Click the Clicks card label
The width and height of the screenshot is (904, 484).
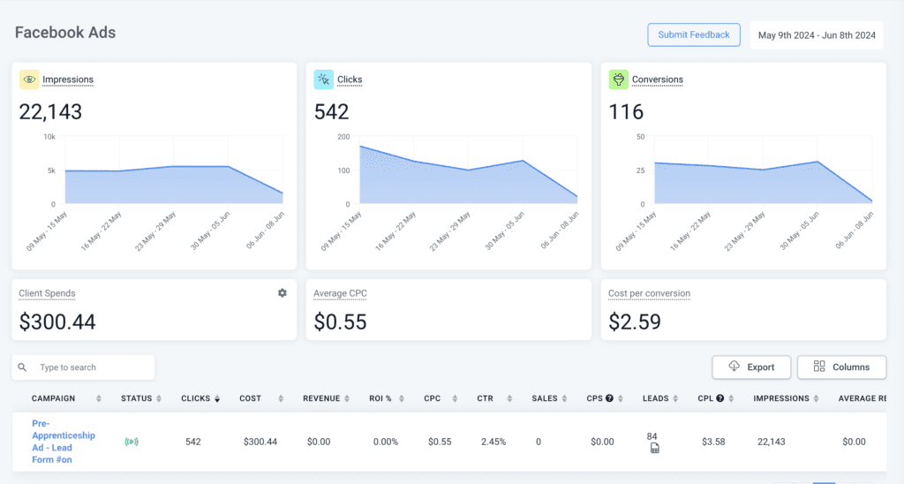[350, 79]
